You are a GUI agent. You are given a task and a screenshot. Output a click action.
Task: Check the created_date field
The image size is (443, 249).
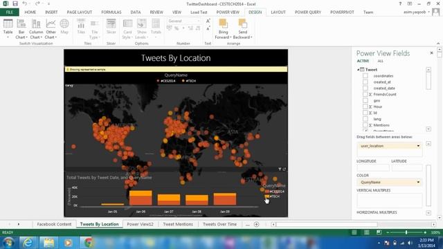[365, 88]
